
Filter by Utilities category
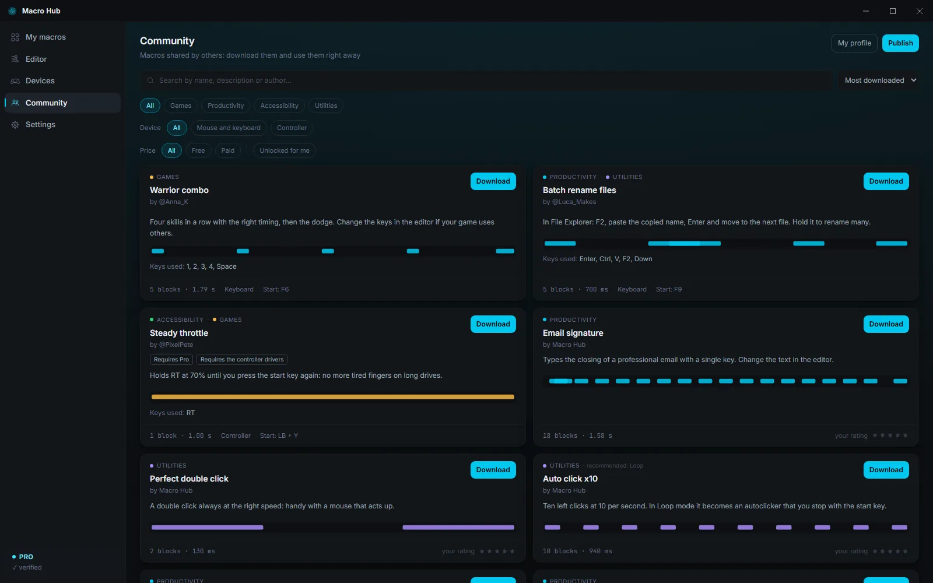pyautogui.click(x=326, y=106)
